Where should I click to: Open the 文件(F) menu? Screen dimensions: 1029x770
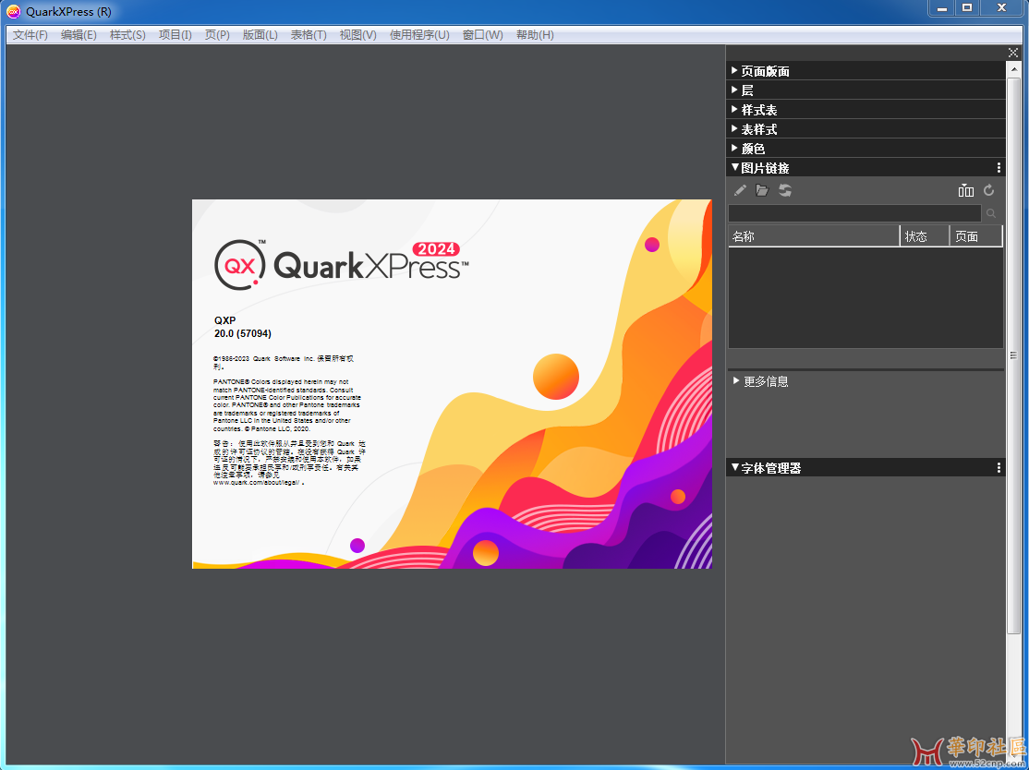[x=30, y=35]
